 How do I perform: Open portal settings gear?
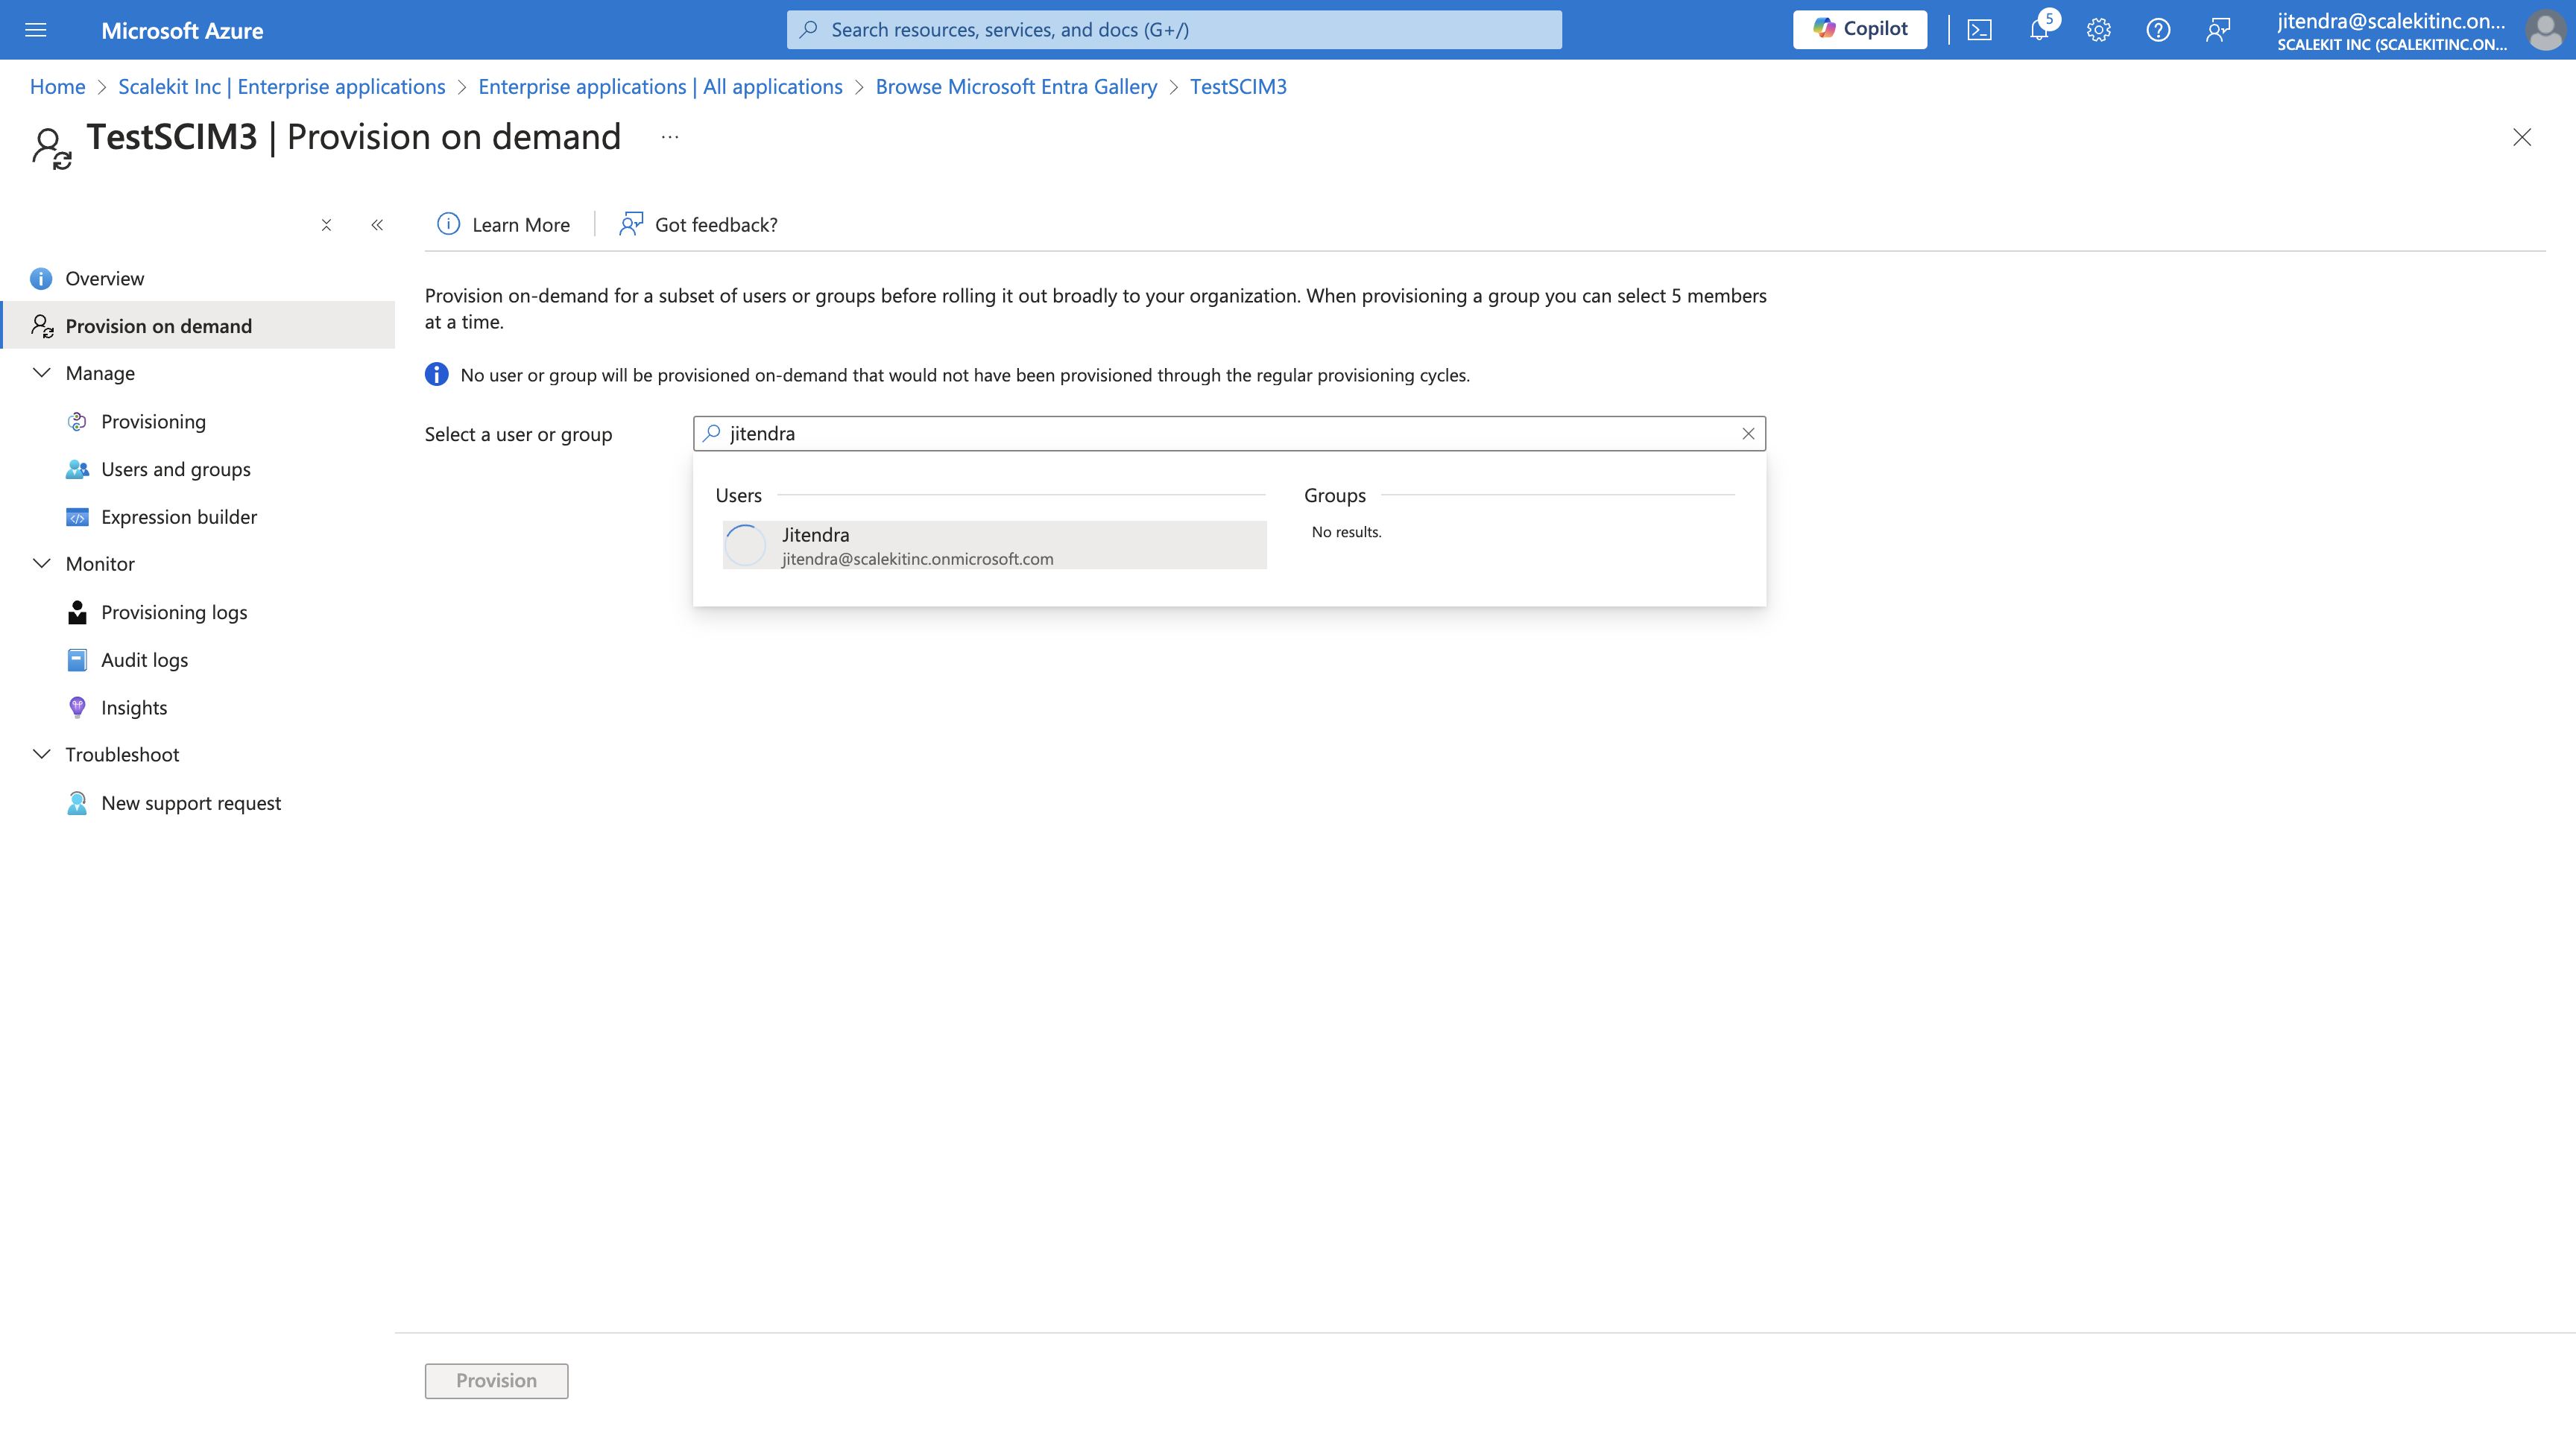(2098, 30)
